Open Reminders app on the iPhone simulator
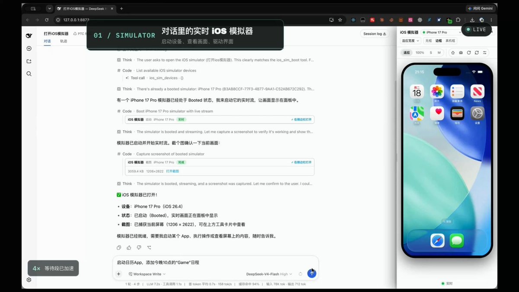Image resolution: width=519 pixels, height=292 pixels. (x=457, y=92)
